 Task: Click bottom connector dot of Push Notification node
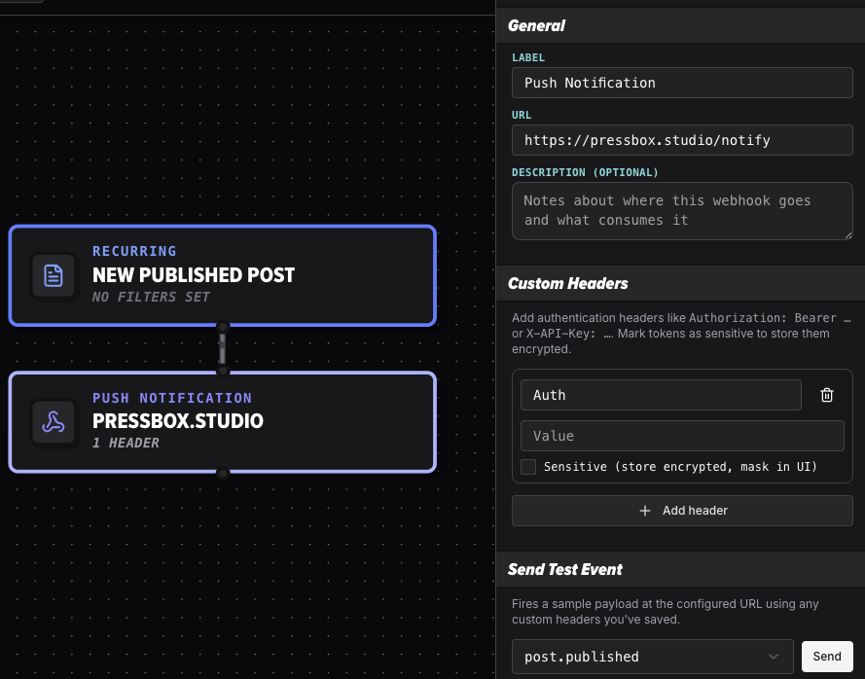click(222, 474)
